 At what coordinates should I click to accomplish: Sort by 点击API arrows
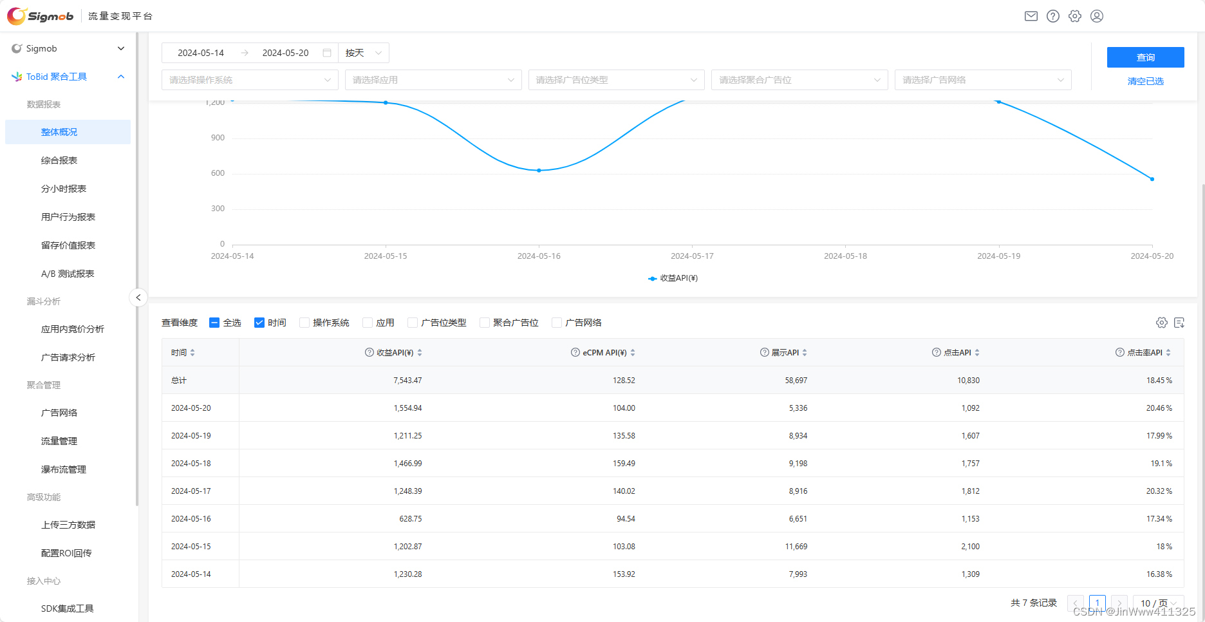coord(977,353)
